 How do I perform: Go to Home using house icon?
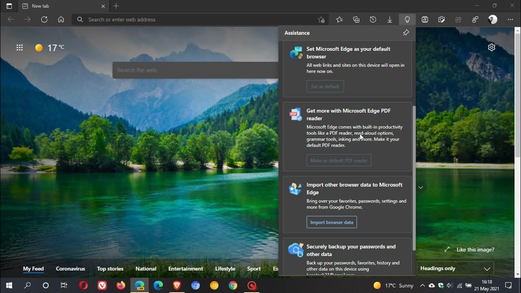tap(61, 20)
